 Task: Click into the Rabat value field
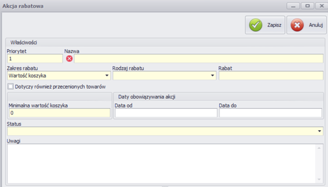pyautogui.click(x=271, y=76)
